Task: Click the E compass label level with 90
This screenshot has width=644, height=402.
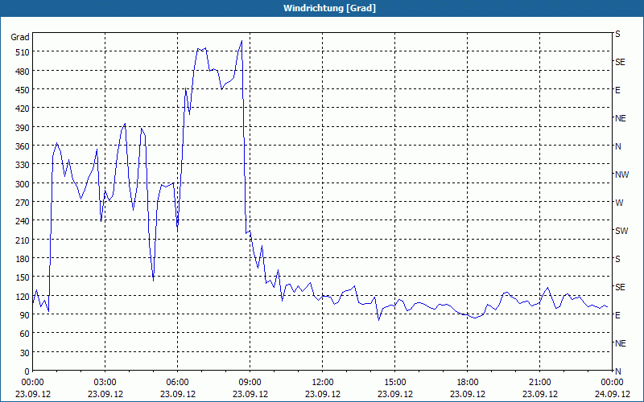Action: 617,315
